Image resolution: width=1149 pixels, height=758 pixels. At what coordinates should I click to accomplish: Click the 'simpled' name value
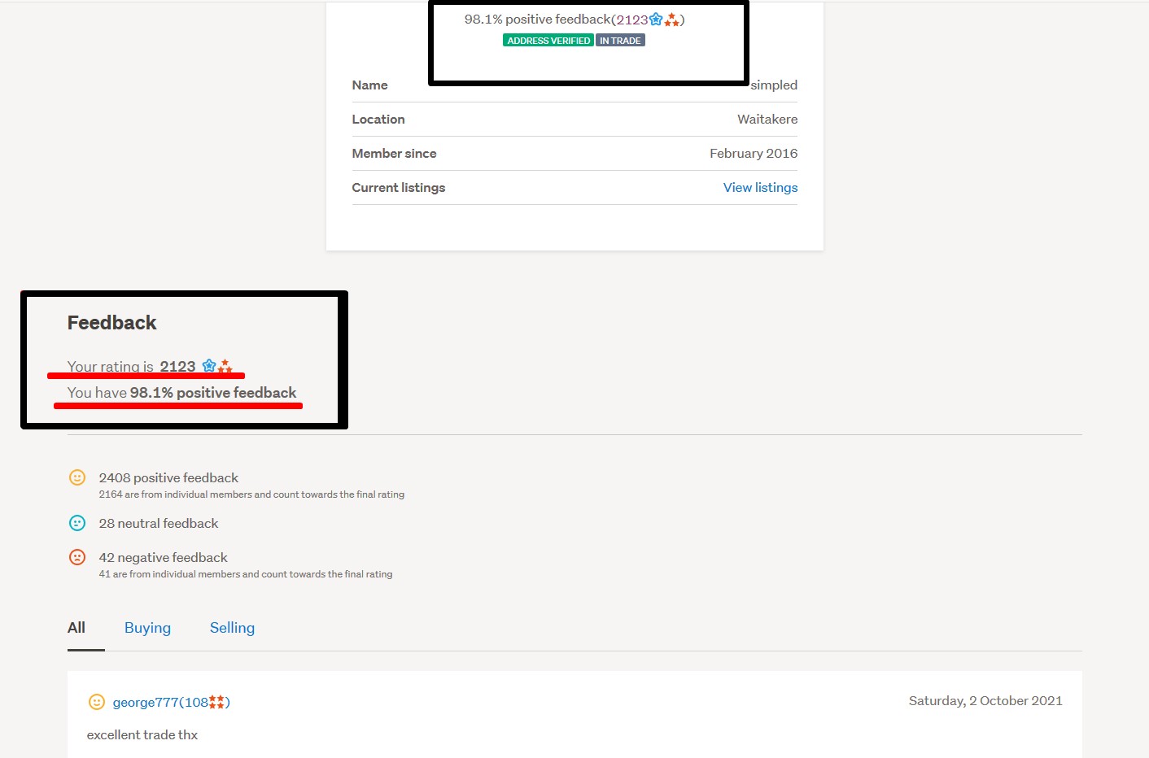[774, 85]
